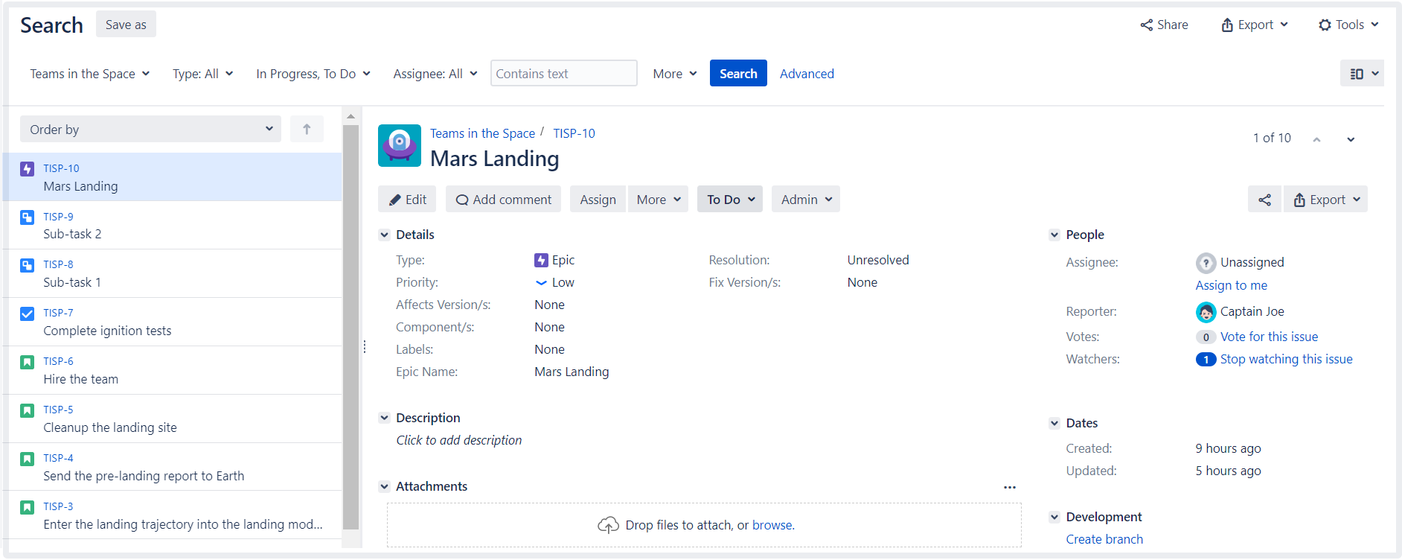Open the Admin menu
This screenshot has height=560, width=1402.
point(806,200)
